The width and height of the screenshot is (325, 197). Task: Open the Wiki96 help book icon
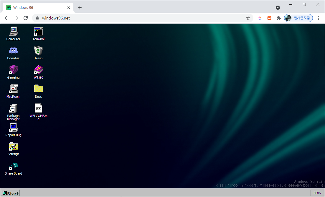pyautogui.click(x=38, y=72)
